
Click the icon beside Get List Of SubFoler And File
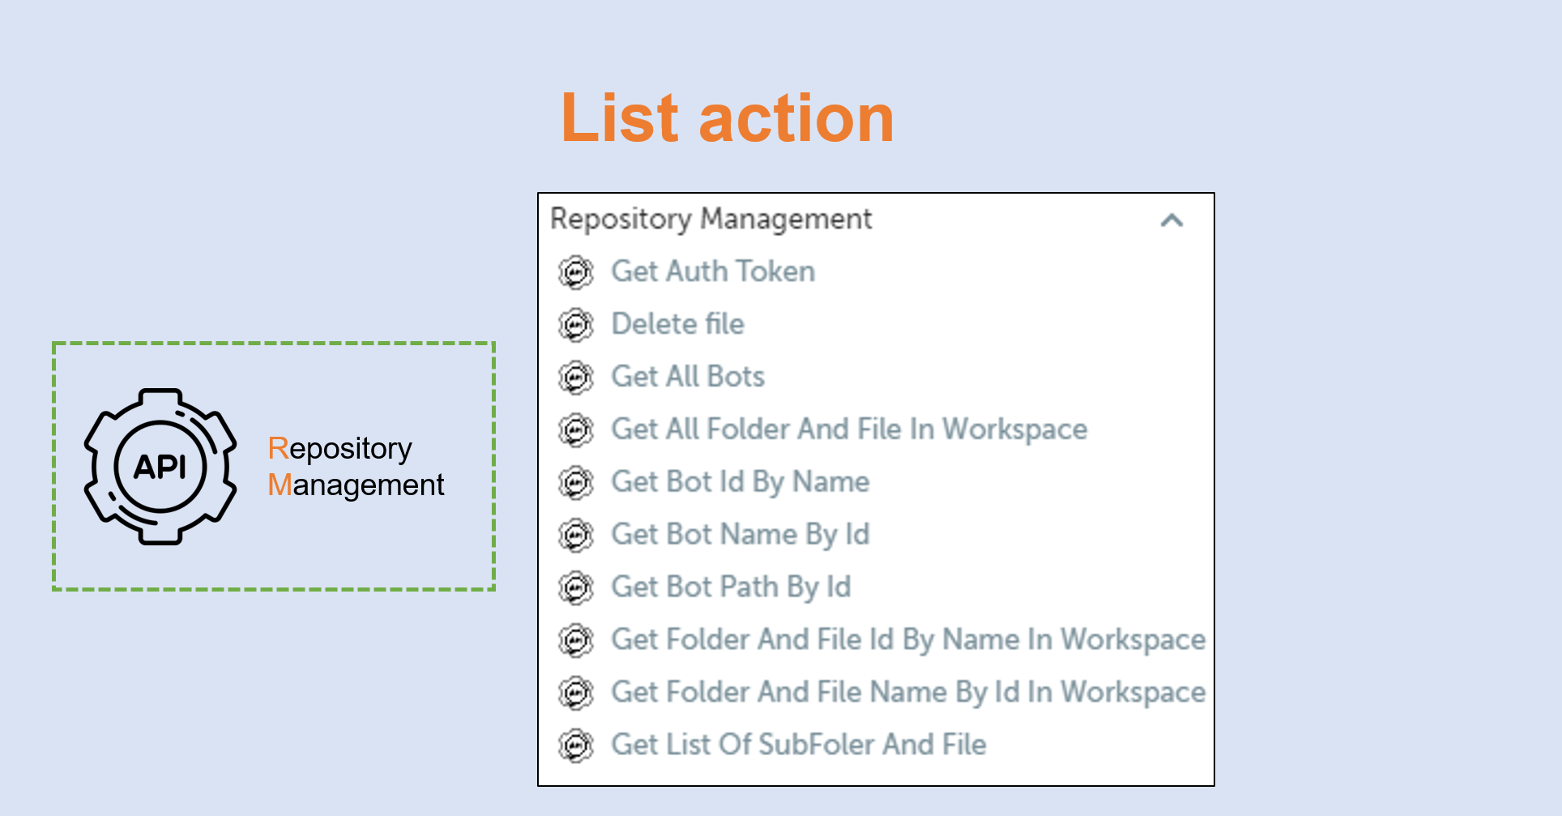tap(576, 746)
